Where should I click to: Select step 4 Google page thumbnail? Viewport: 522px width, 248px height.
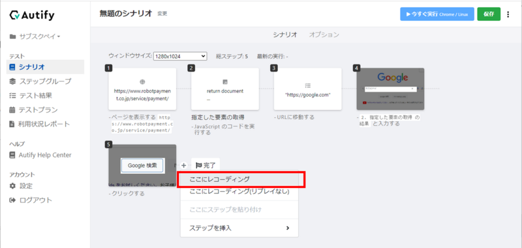pos(390,89)
